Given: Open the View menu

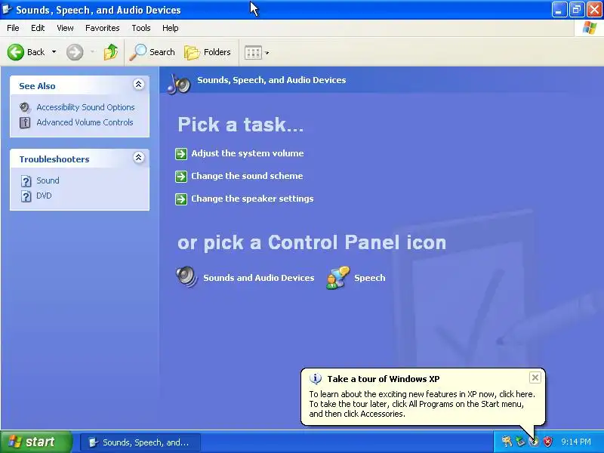Looking at the screenshot, I should [x=65, y=28].
